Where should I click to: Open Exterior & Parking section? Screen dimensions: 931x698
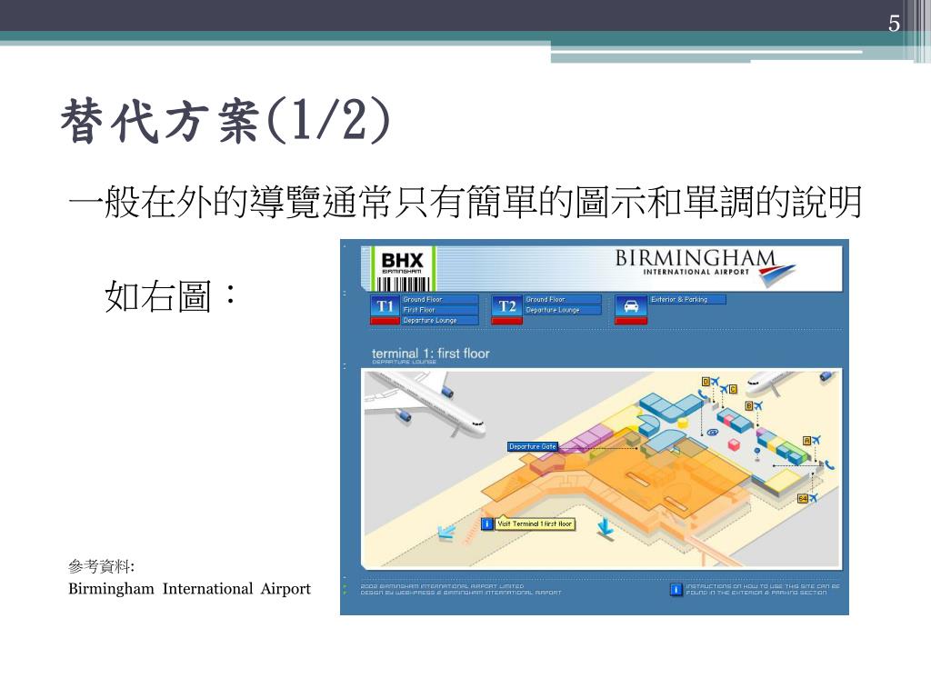click(x=687, y=300)
